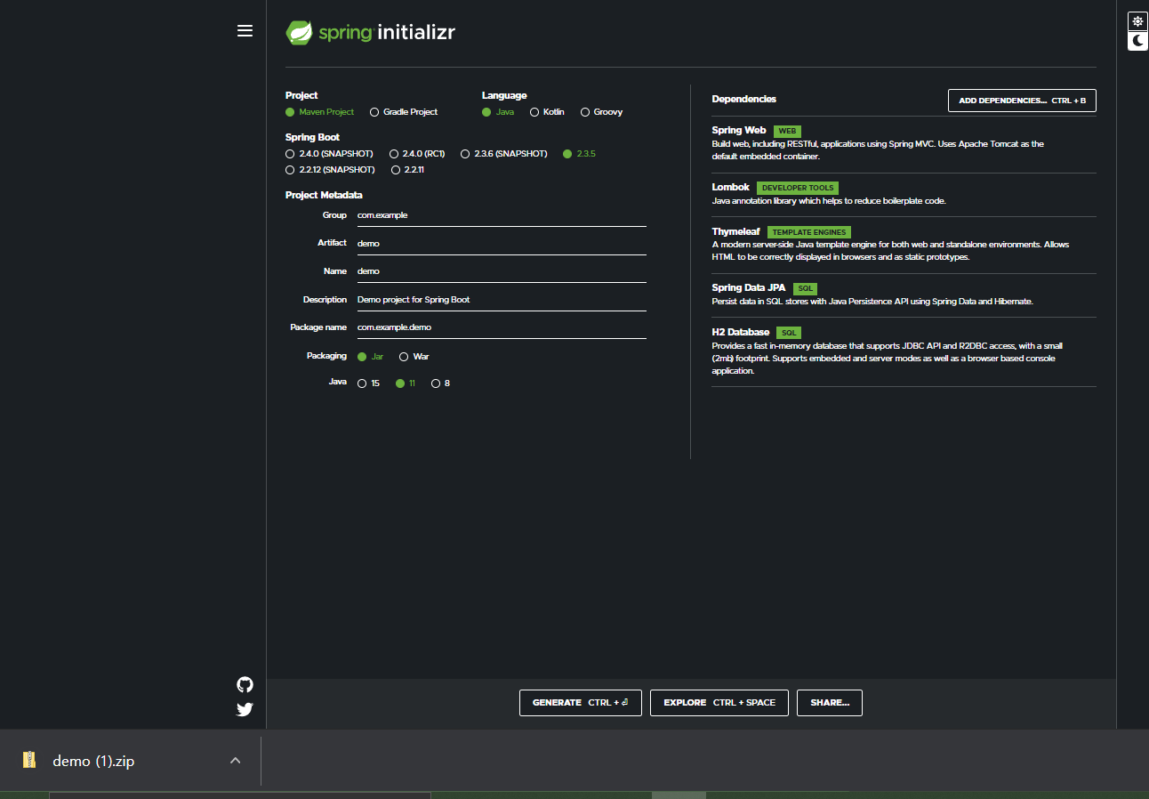Open the GitHub link icon
This screenshot has height=799, width=1149.
tap(245, 684)
